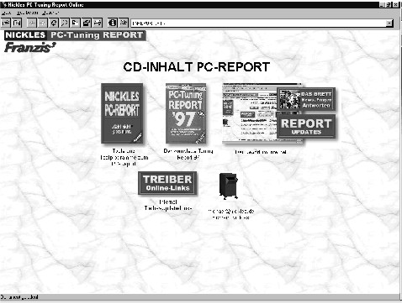Click the toolbar icon right of info button
402x304 pixels.
pyautogui.click(x=124, y=23)
